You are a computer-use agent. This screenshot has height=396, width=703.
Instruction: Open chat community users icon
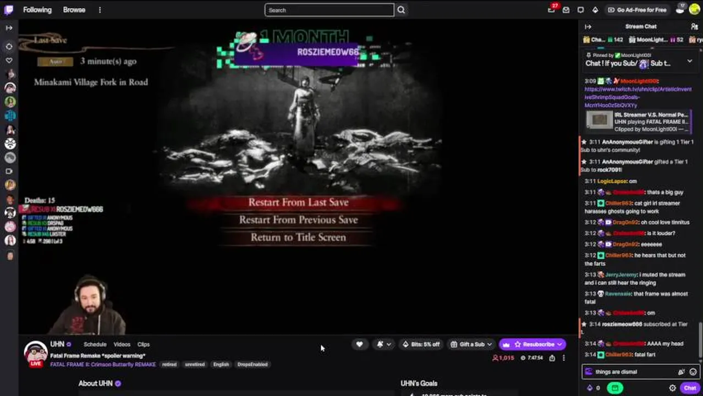pyautogui.click(x=694, y=26)
